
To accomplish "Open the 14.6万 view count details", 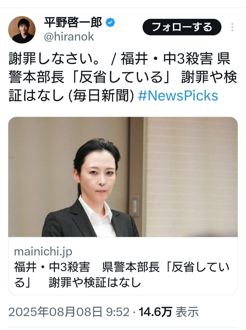I will [156, 312].
